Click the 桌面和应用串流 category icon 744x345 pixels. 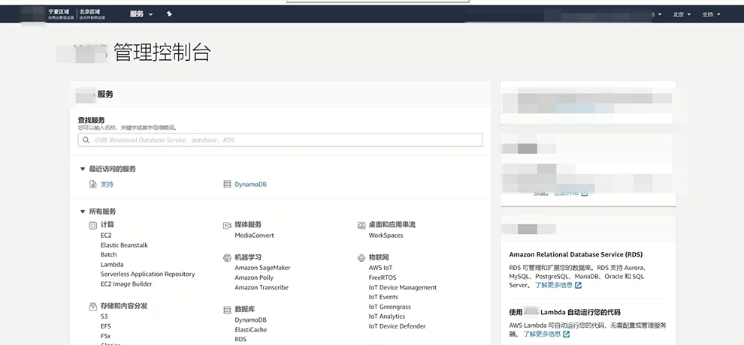(x=361, y=225)
